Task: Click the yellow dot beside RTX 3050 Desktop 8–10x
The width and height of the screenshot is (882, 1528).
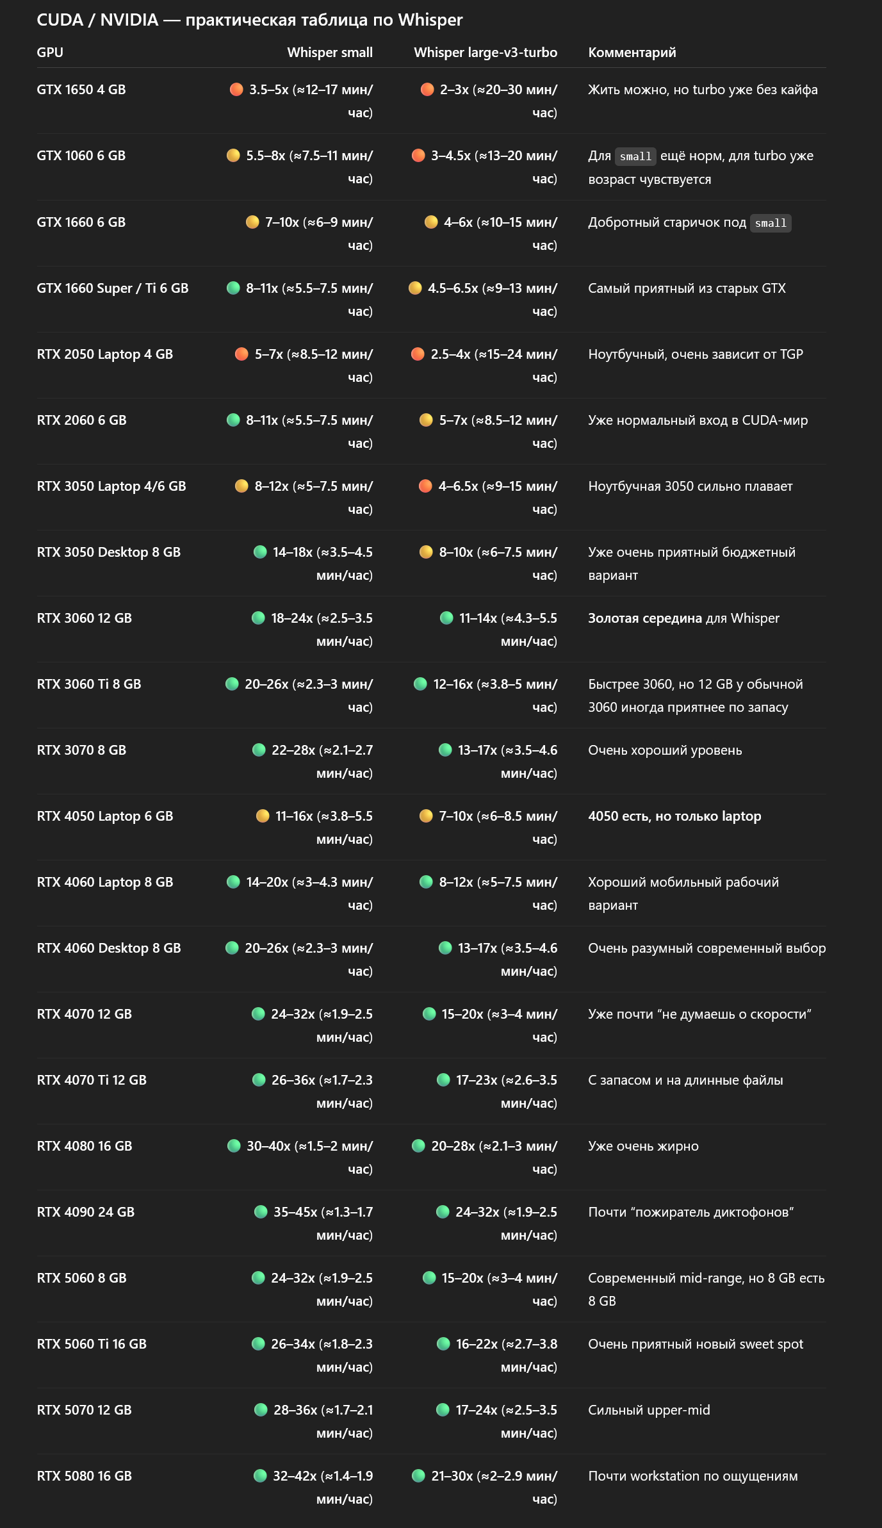Action: 426,552
